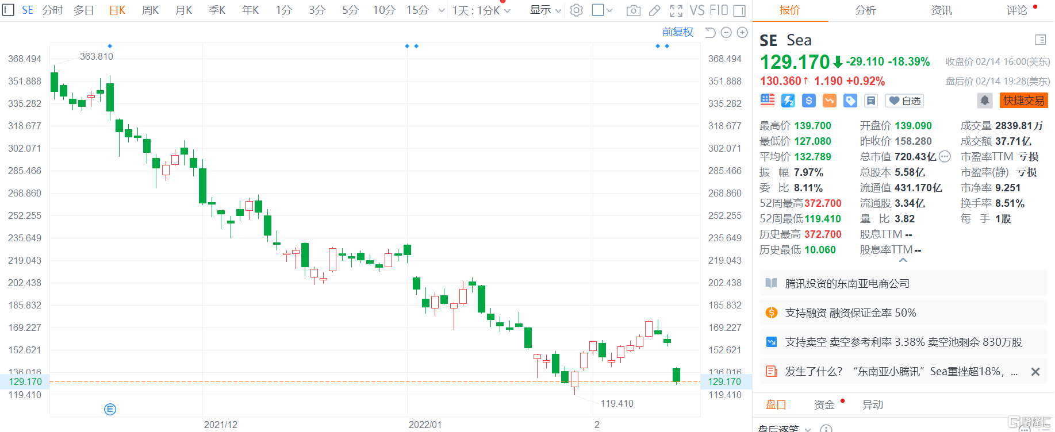Select the 1分 one-minute chart
Screen dimensions: 1055x432
tap(283, 10)
